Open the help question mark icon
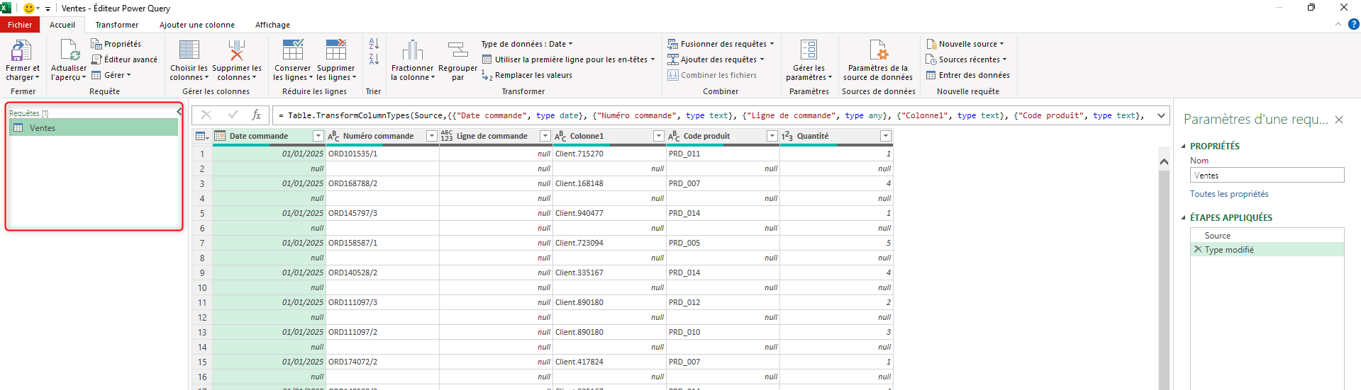 tap(1353, 24)
